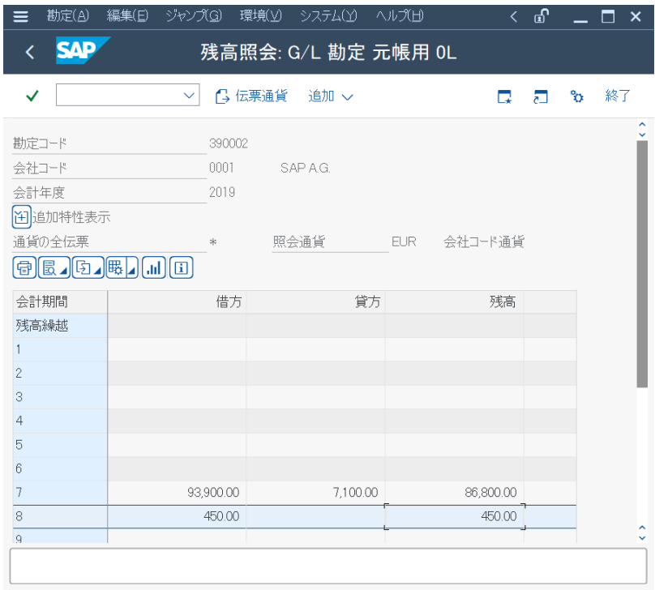Click the debit value 93,900.00
This screenshot has width=655, height=594.
pos(213,493)
